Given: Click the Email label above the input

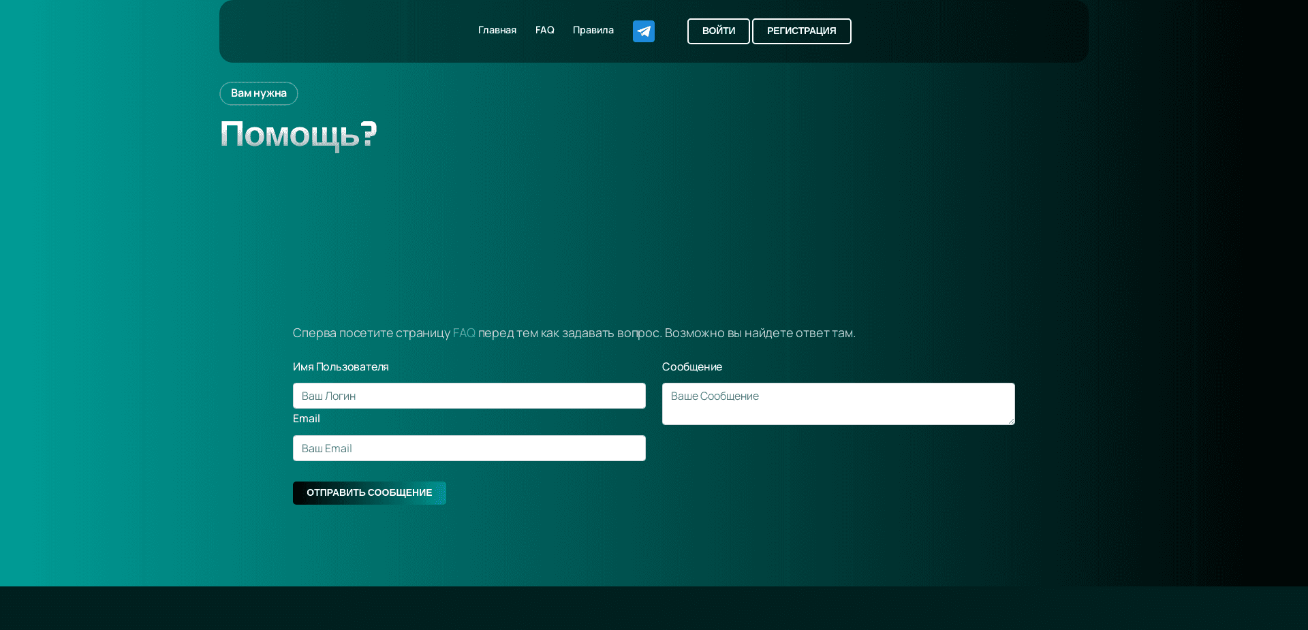Looking at the screenshot, I should click(x=306, y=418).
